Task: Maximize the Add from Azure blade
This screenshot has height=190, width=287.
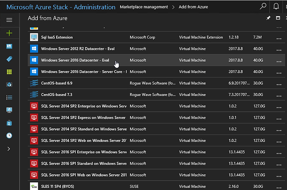Action: (278, 18)
